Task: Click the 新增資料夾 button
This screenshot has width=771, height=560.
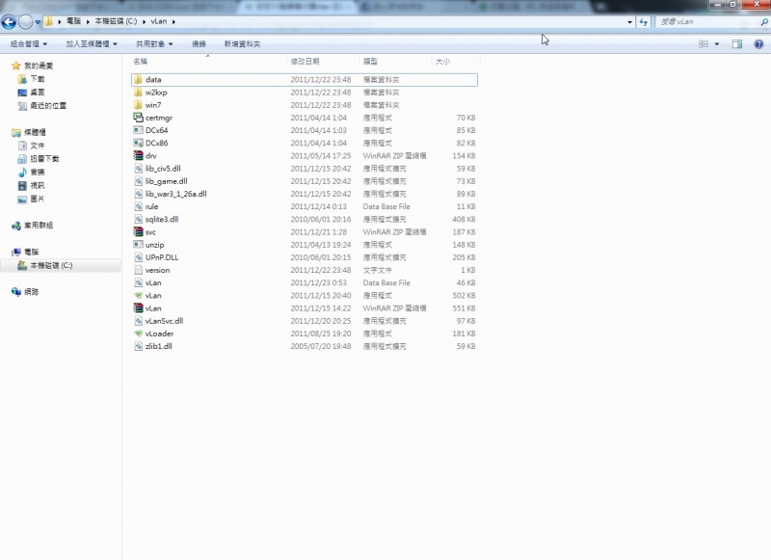Action: pos(242,44)
